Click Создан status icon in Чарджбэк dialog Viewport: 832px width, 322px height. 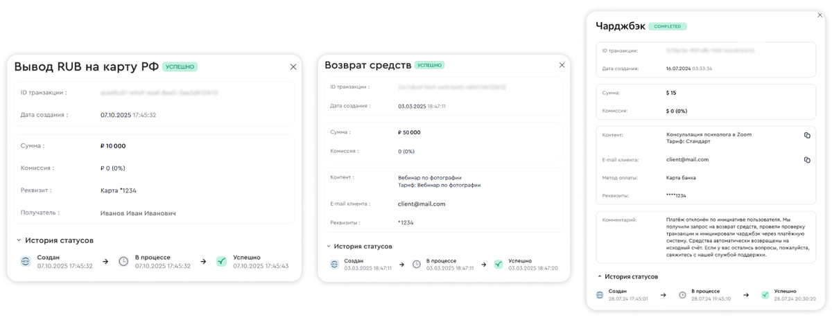click(x=600, y=295)
